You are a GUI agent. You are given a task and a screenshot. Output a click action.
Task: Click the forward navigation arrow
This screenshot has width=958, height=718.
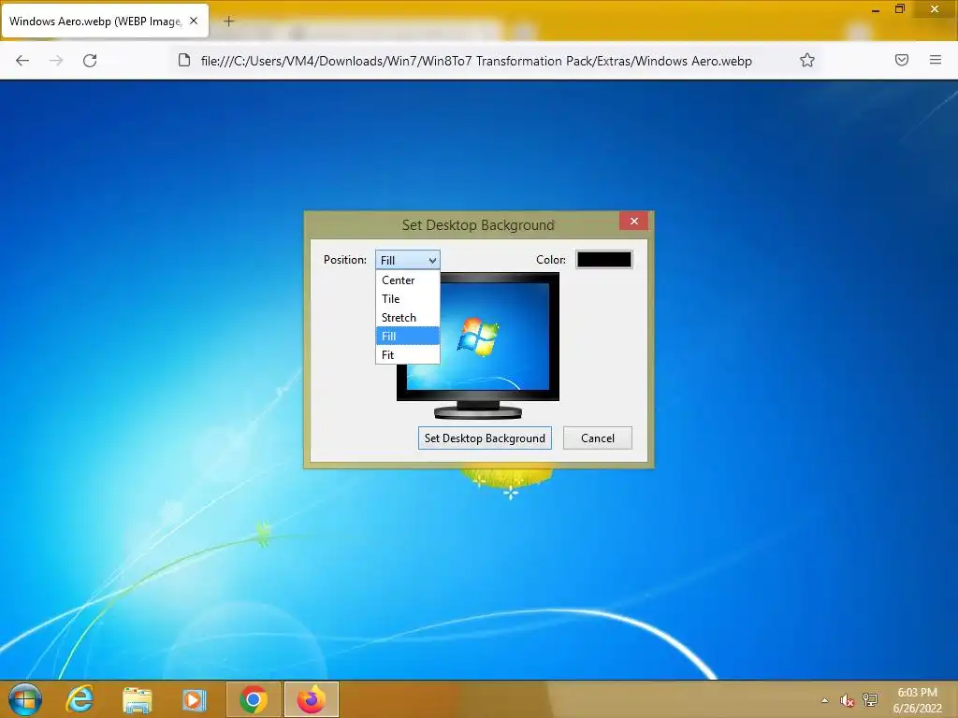(x=56, y=61)
